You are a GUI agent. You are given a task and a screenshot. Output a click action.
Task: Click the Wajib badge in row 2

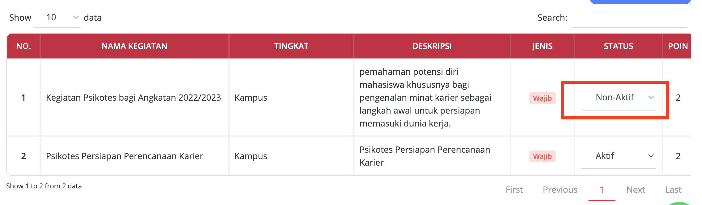[542, 156]
